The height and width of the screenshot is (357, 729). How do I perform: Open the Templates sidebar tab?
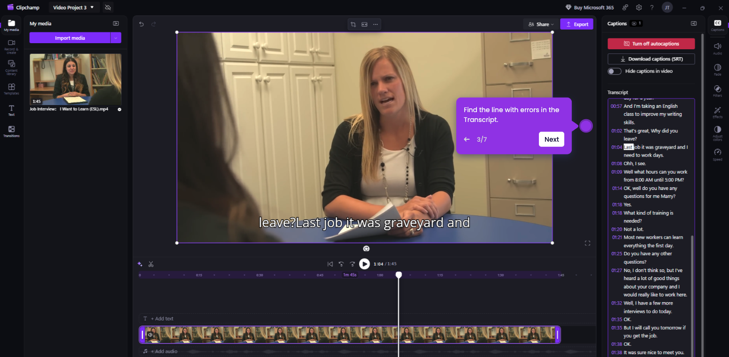11,89
